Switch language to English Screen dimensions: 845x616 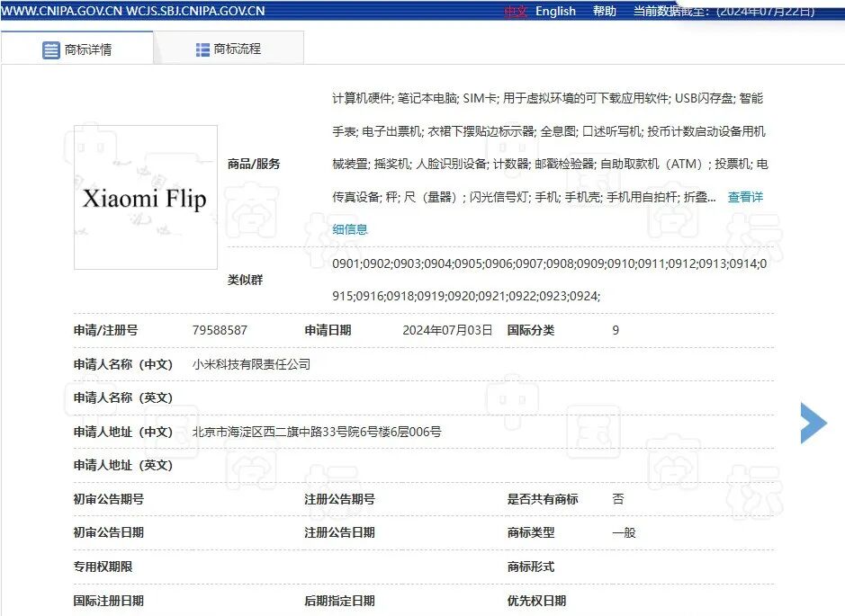555,12
